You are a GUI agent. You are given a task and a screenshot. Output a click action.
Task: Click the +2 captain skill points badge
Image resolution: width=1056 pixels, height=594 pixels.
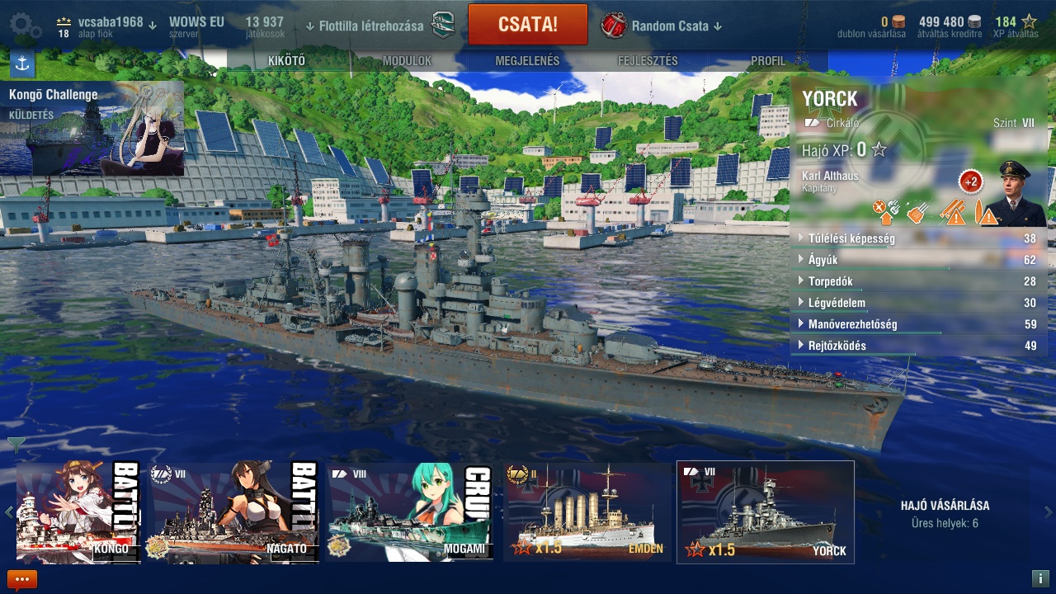pos(970,181)
